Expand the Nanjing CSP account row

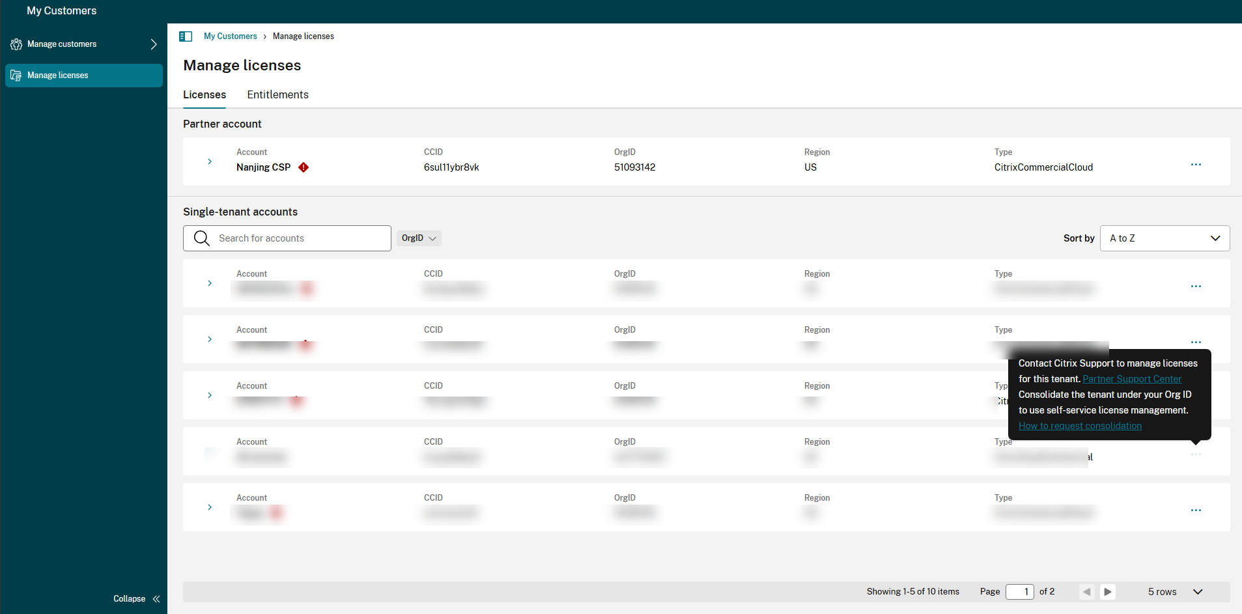tap(209, 161)
